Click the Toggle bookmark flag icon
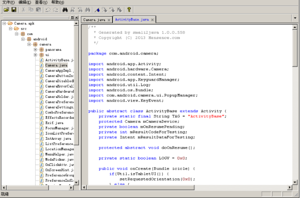Screen dimensions: 300x198 [x=97, y=9]
